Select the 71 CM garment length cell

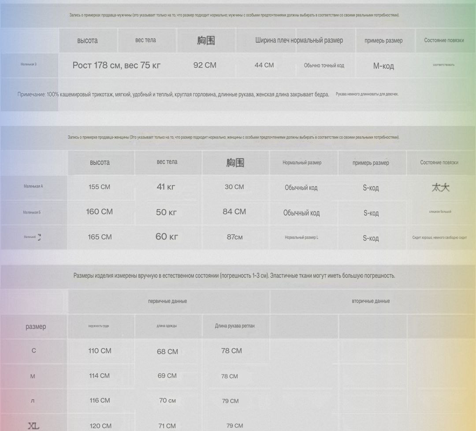tap(167, 426)
